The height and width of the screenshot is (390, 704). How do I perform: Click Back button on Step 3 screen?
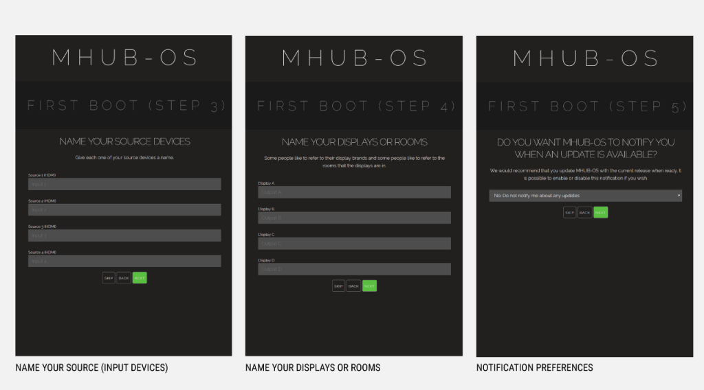pyautogui.click(x=124, y=278)
